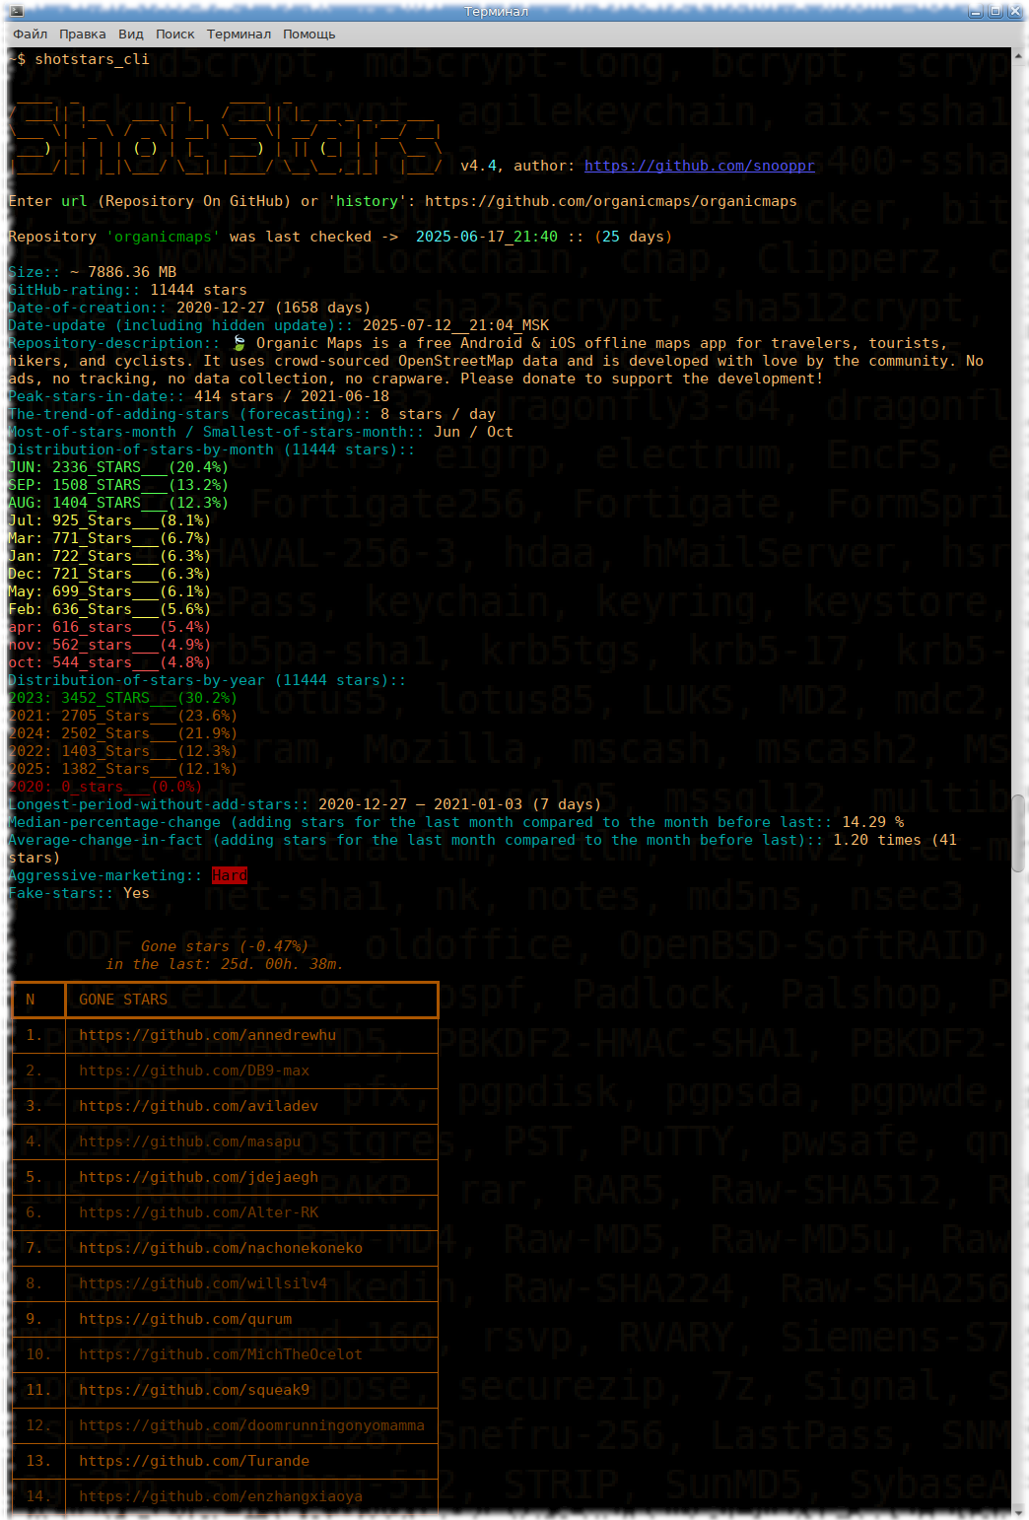Image resolution: width=1029 pixels, height=1520 pixels.
Task: Open the annedrewhu GitHub link
Action: point(208,1035)
